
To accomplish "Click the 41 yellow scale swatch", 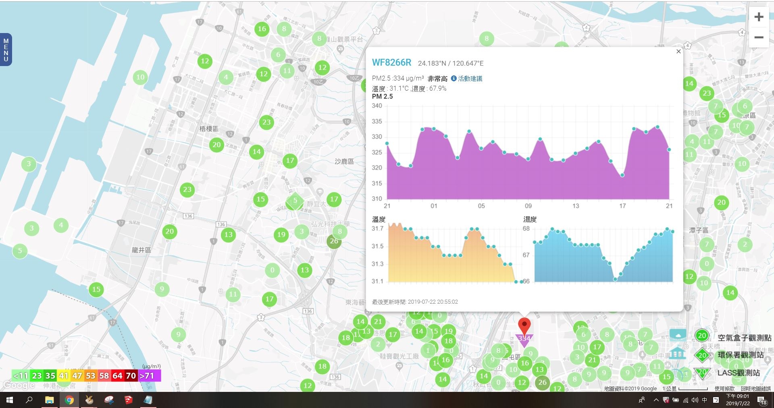I will click(64, 376).
